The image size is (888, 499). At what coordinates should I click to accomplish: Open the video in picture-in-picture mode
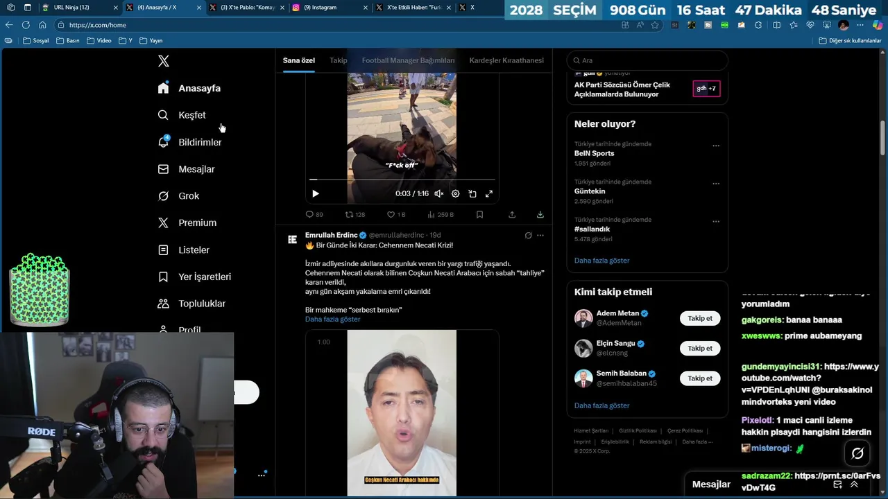click(x=472, y=194)
